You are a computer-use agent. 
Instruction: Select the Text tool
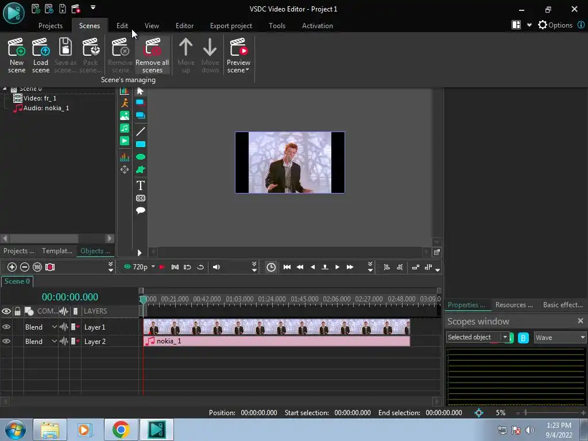(141, 185)
